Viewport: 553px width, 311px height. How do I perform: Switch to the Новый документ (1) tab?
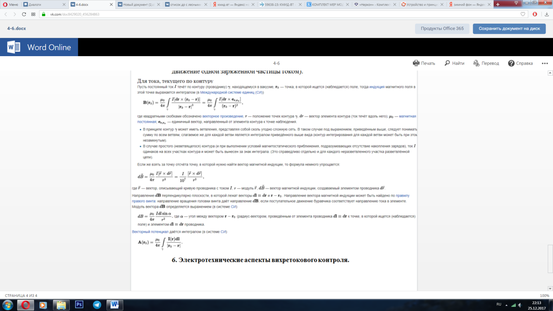point(139,4)
